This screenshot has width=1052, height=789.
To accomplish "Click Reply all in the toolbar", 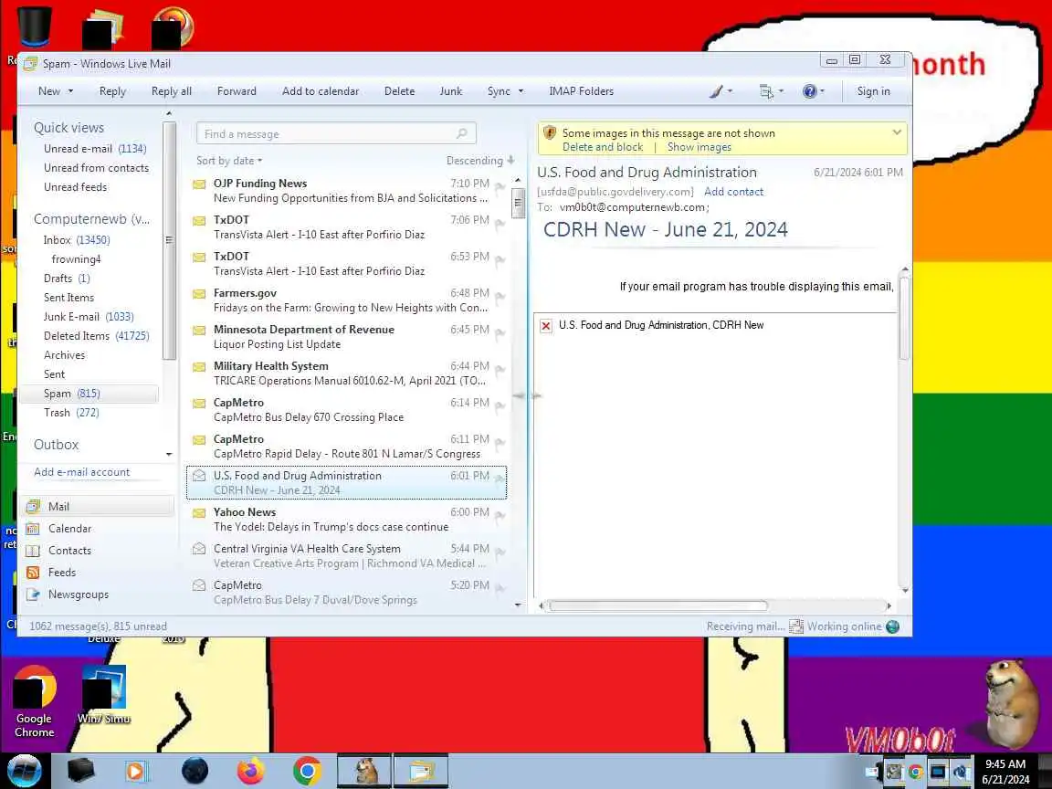I will 171,91.
